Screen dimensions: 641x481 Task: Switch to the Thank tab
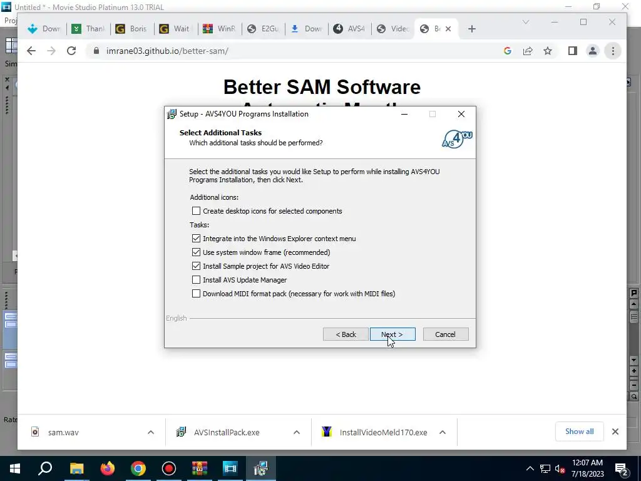pyautogui.click(x=88, y=29)
